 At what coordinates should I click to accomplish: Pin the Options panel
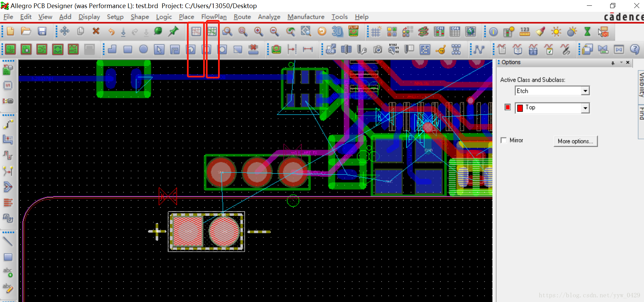(x=613, y=63)
